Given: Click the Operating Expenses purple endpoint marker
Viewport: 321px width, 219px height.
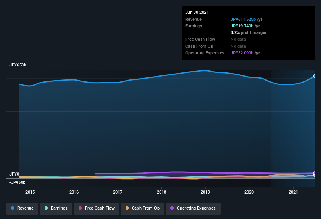Looking at the screenshot, I should (314, 173).
